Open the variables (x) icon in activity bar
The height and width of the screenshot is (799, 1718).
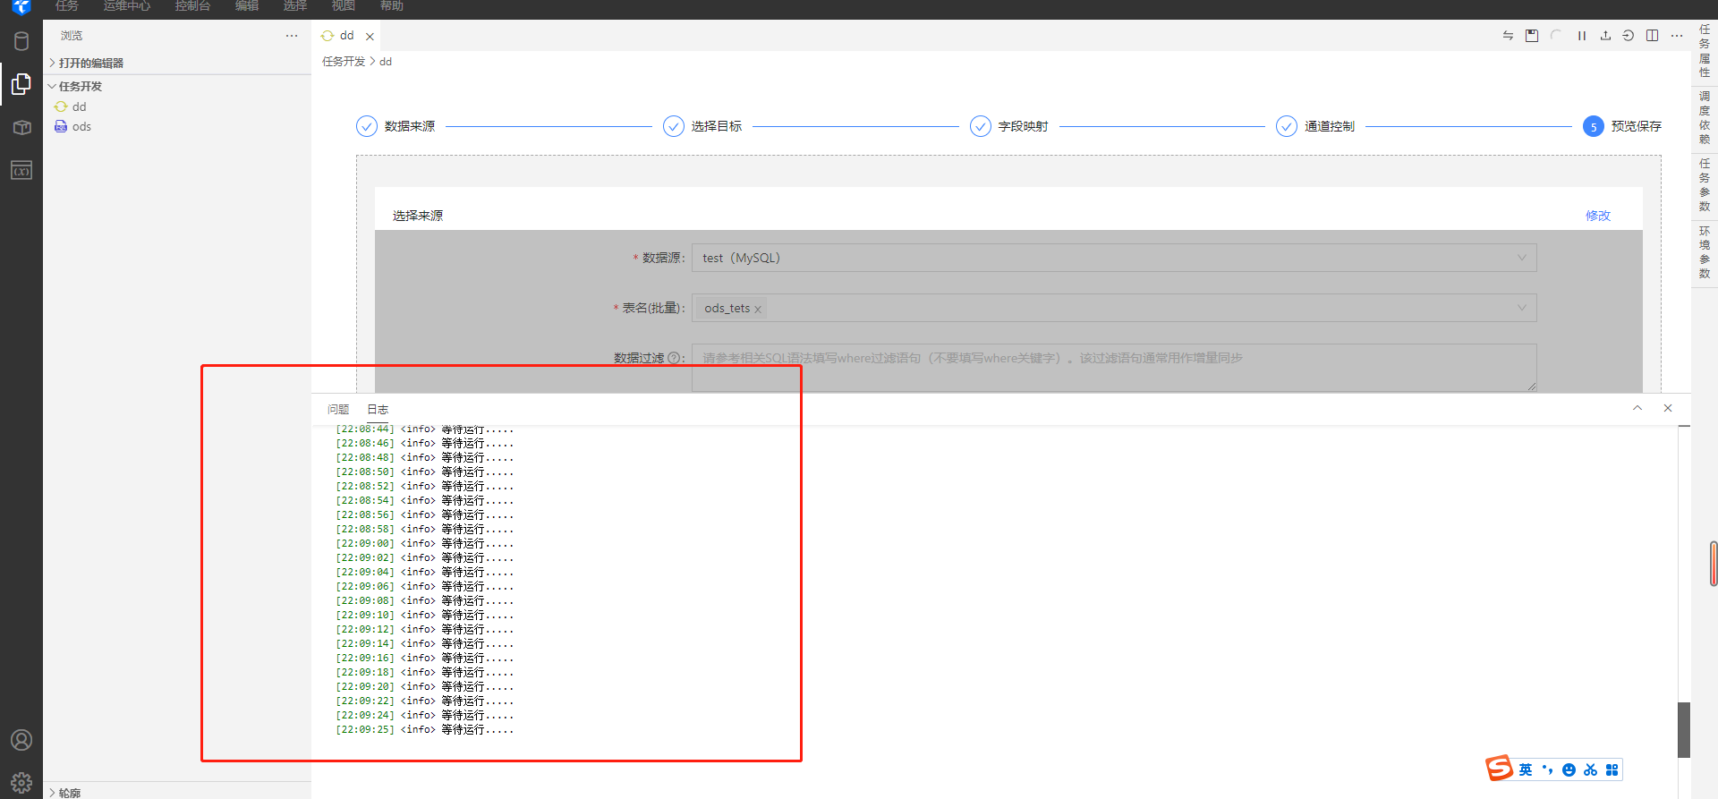click(21, 170)
